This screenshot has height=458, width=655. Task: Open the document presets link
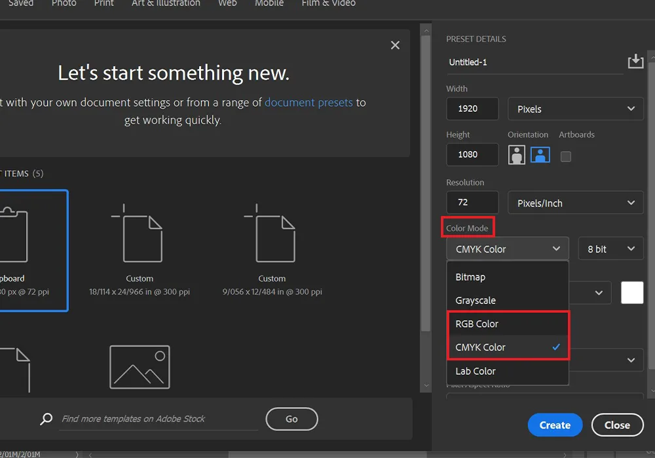point(309,103)
